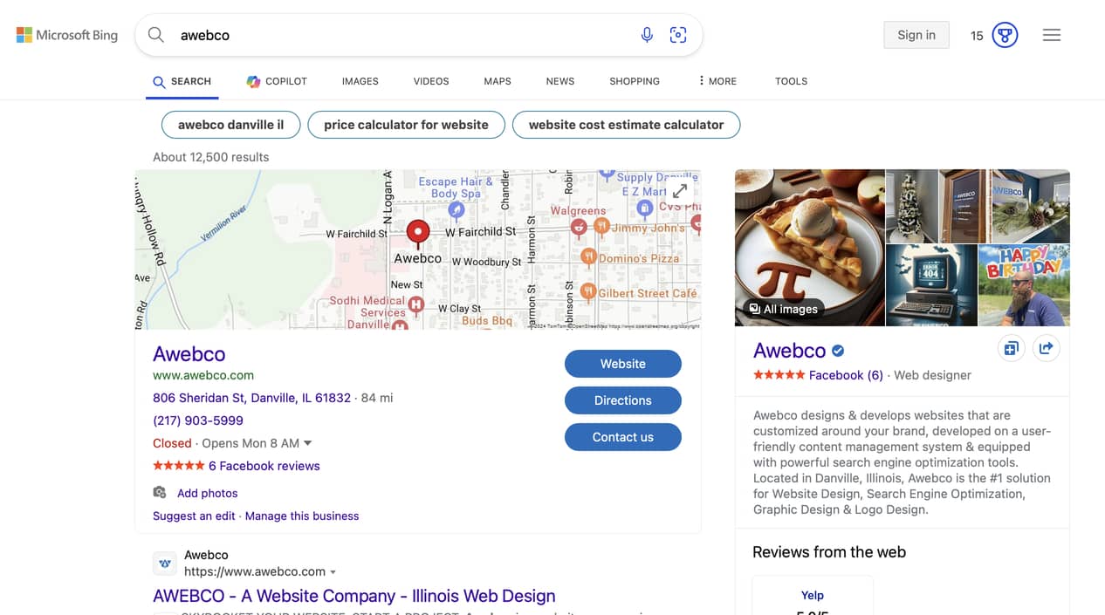
Task: Open 6 Facebook reviews link
Action: click(x=264, y=466)
